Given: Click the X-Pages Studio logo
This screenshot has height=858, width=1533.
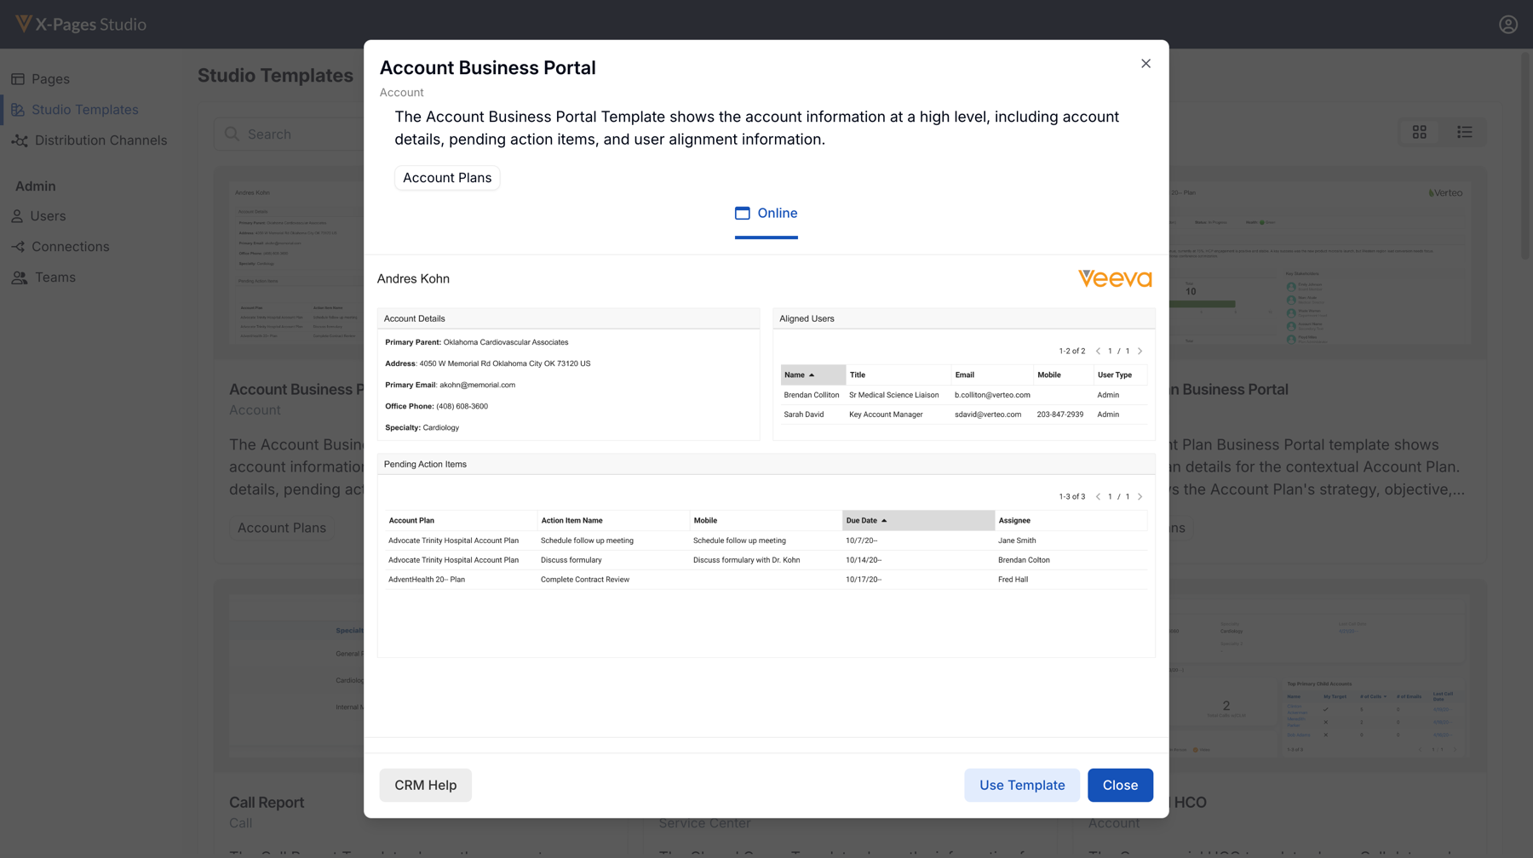Looking at the screenshot, I should point(81,25).
